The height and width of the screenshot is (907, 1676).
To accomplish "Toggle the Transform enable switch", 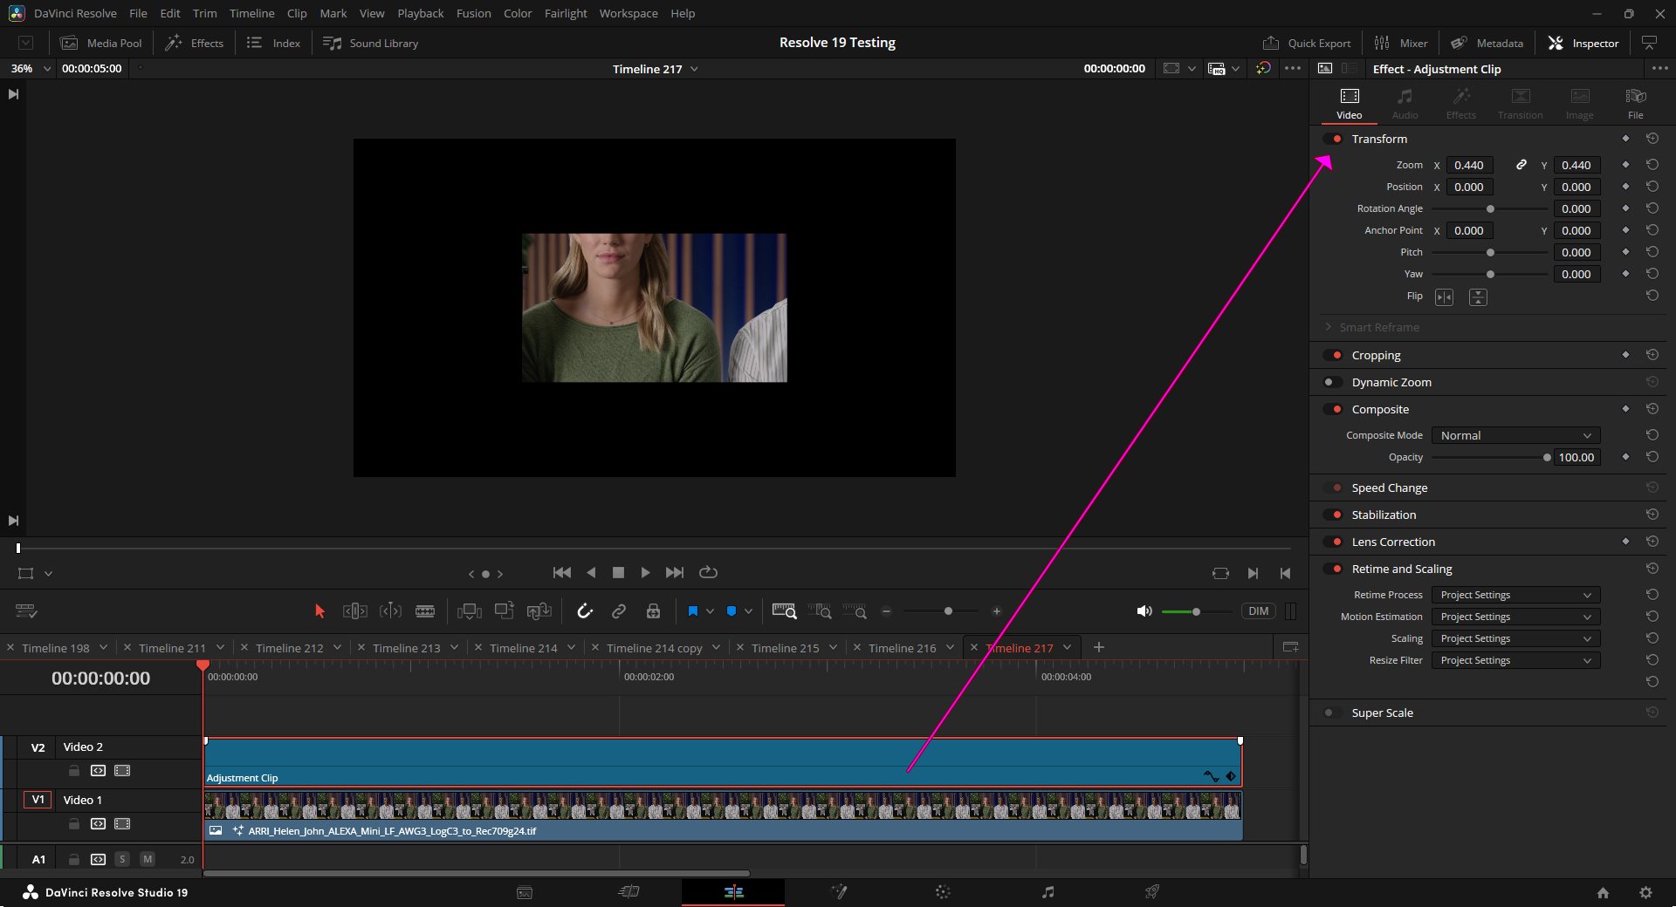I will coord(1332,139).
